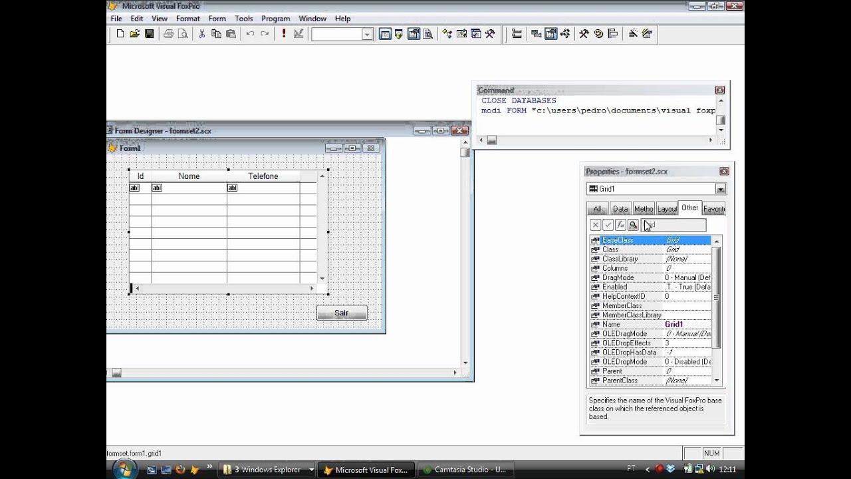Run the form with red exclamation icon

(284, 34)
